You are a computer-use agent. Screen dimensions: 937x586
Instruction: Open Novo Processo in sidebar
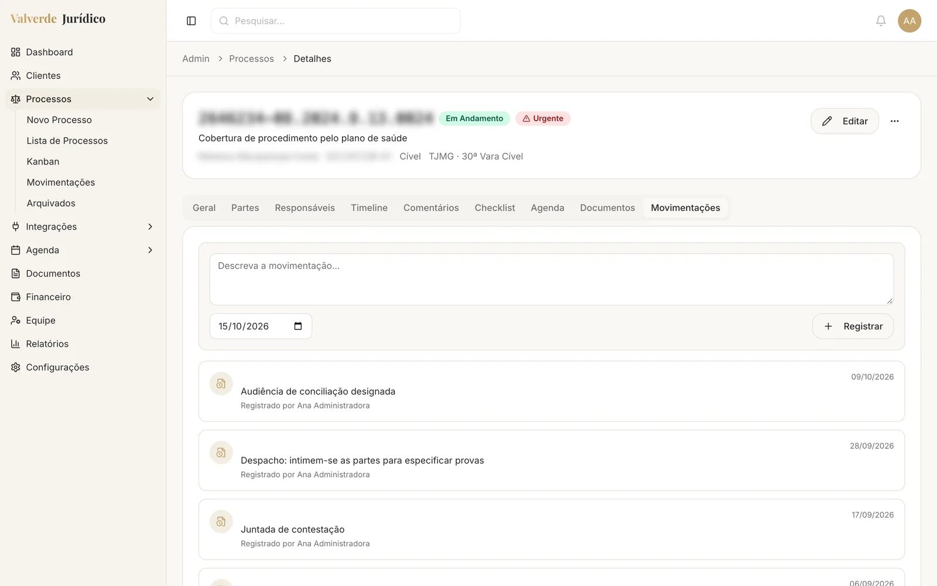click(59, 120)
